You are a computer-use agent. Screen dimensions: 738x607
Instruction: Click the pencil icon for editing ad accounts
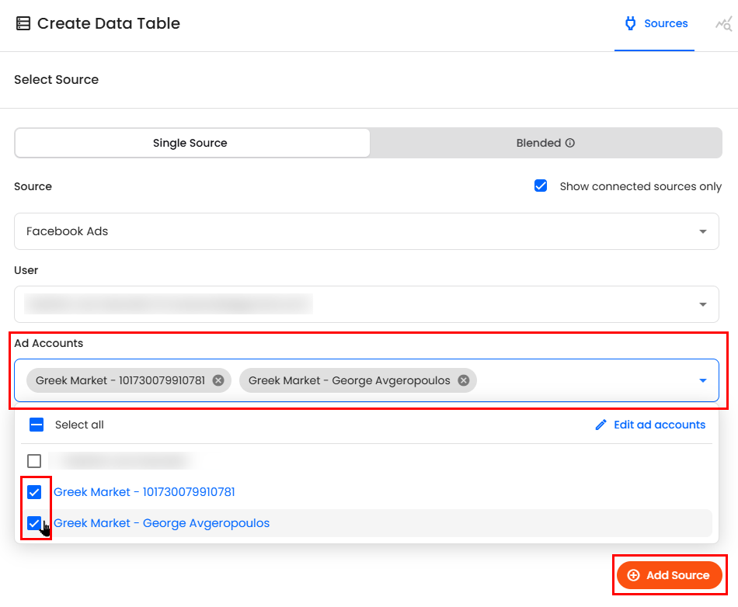pos(600,425)
